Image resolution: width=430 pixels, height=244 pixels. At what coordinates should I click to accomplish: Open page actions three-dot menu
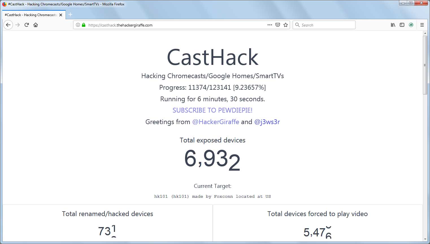tap(270, 25)
